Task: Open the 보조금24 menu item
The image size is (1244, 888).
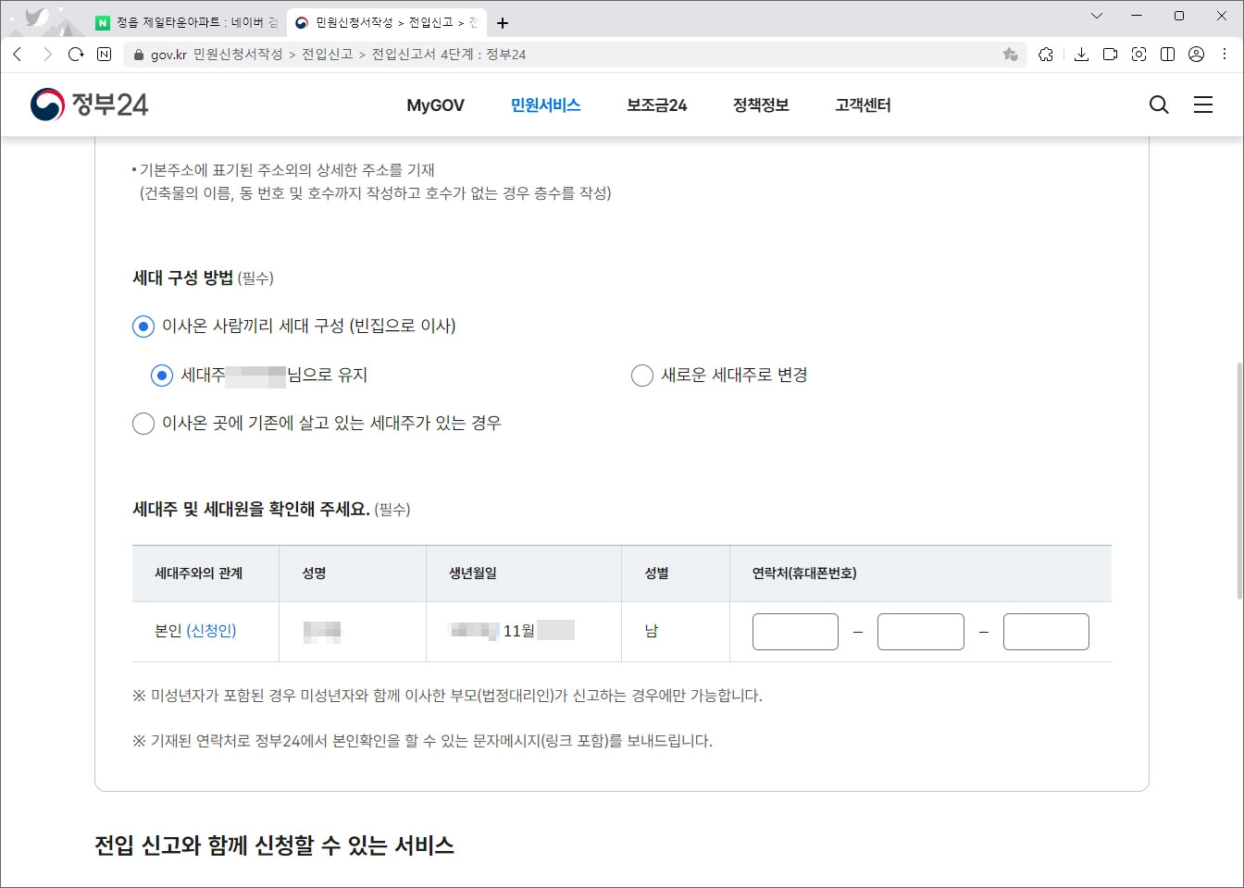Action: [655, 105]
